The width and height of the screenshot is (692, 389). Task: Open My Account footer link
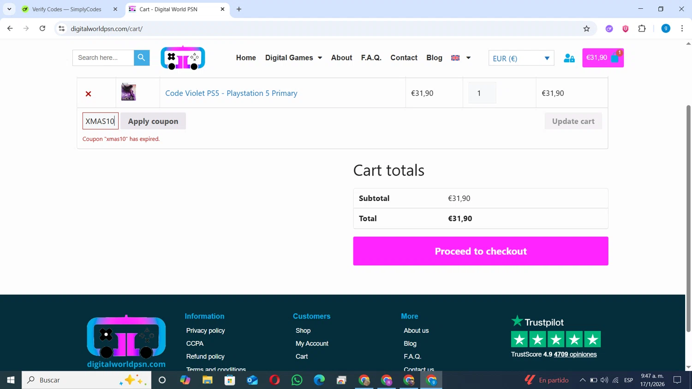click(312, 343)
